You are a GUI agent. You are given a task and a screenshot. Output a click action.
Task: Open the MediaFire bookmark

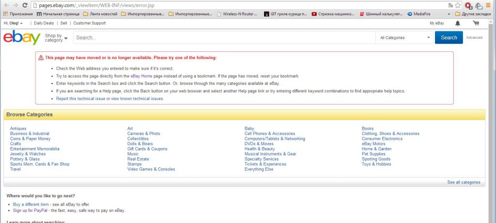click(x=419, y=14)
